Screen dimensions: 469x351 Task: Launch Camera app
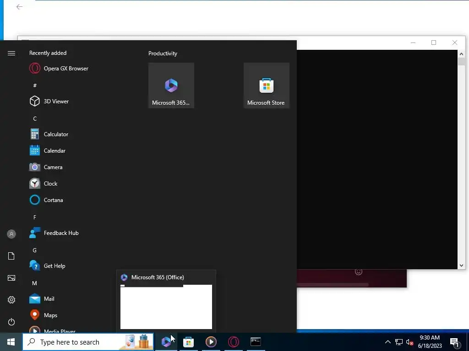(46, 167)
